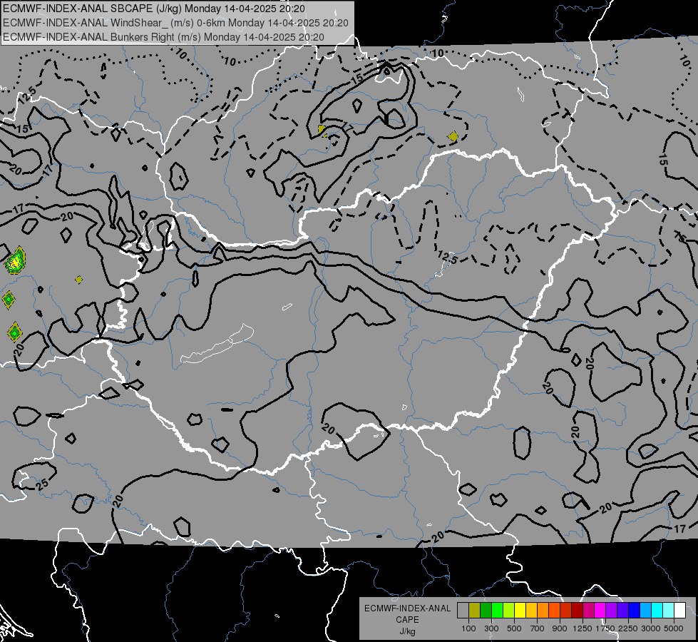698x642 pixels.
Task: Click the olive swatch in the CAPE legend
Action: [475, 611]
